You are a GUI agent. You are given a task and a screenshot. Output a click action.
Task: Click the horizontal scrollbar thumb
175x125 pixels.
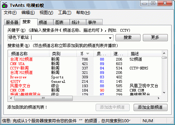43,98
